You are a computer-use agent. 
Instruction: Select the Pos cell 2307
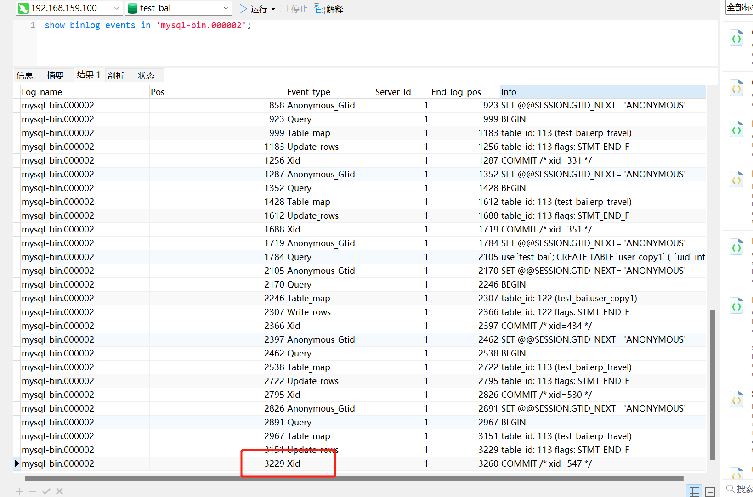click(x=218, y=312)
